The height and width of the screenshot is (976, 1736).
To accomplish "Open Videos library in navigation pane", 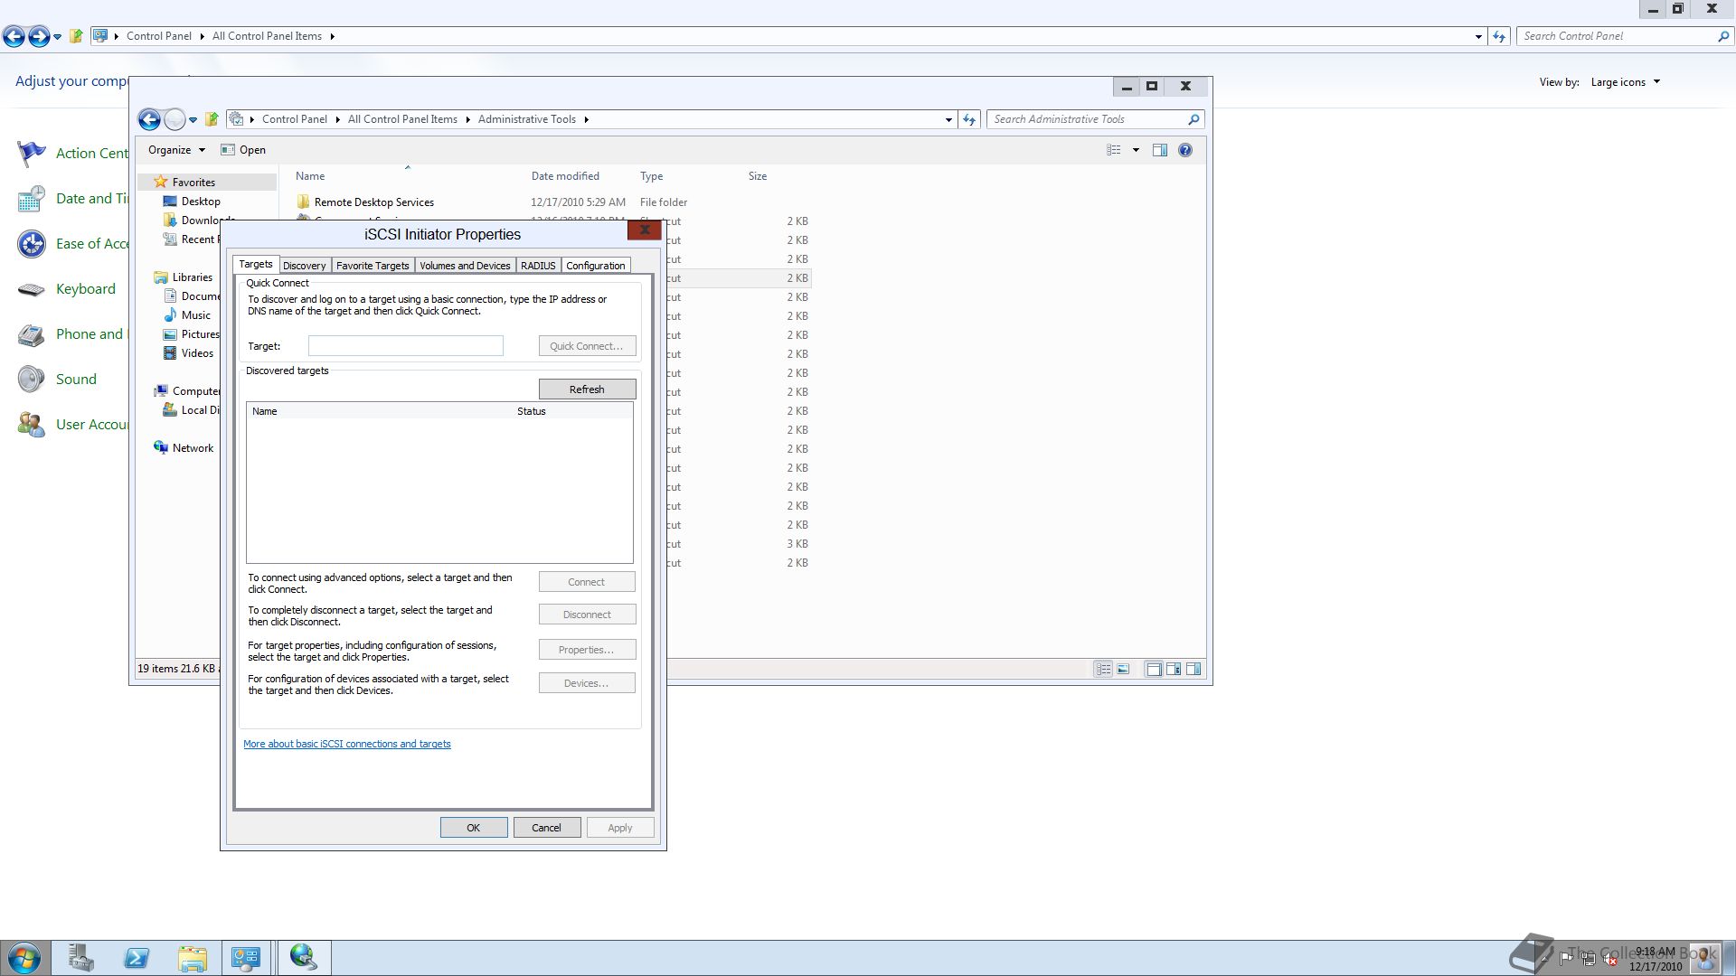I will (197, 353).
